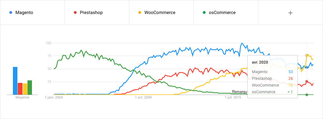Image resolution: width=323 pixels, height=119 pixels.
Task: Click the yellow WooCommerce color dot
Action: (x=140, y=13)
